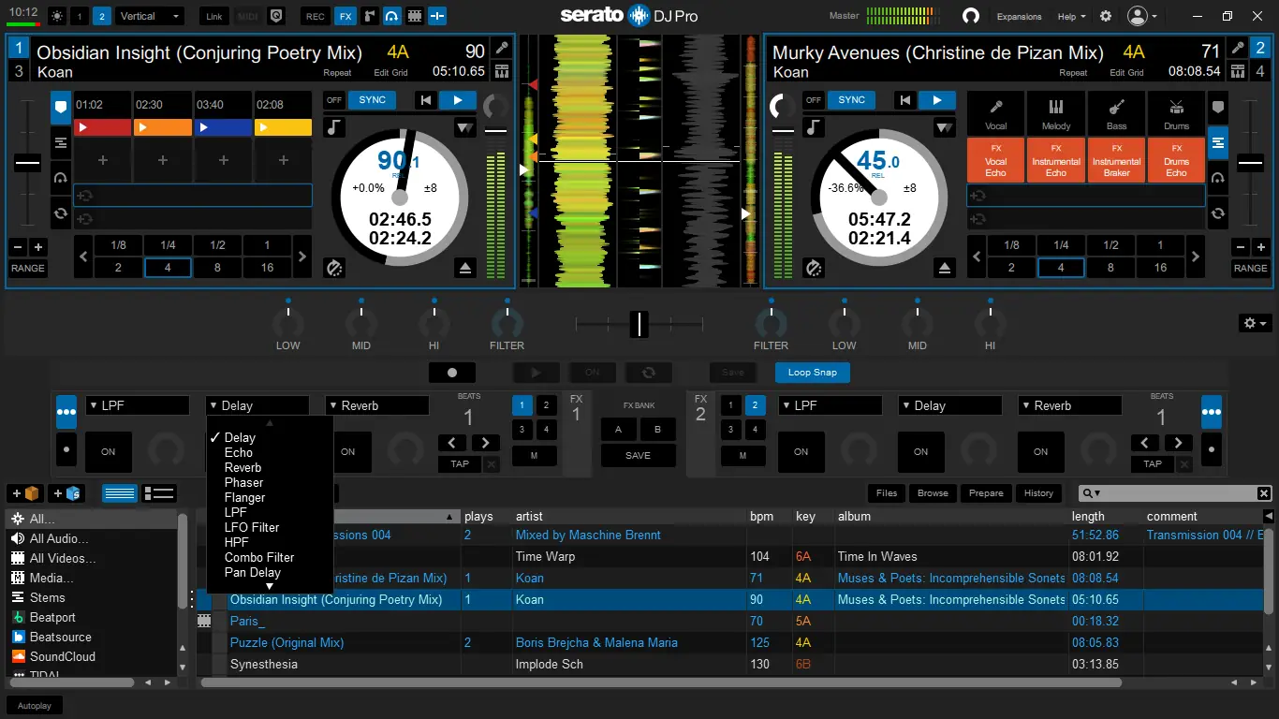The width and height of the screenshot is (1279, 719).
Task: Click the REC panel button
Action: 316,16
